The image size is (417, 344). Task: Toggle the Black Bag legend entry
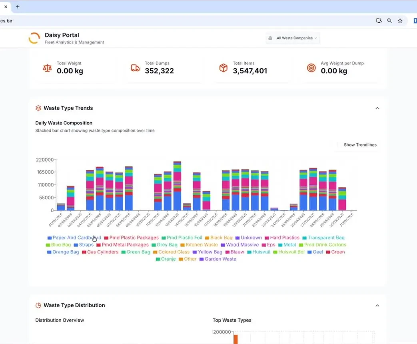tap(219, 237)
